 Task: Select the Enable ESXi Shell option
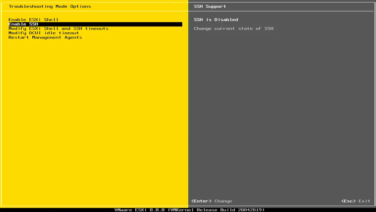pyautogui.click(x=34, y=19)
